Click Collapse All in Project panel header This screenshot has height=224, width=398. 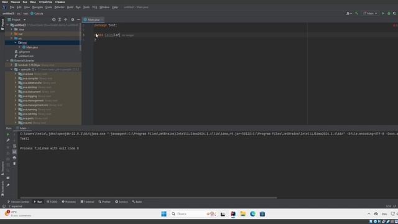(65, 19)
